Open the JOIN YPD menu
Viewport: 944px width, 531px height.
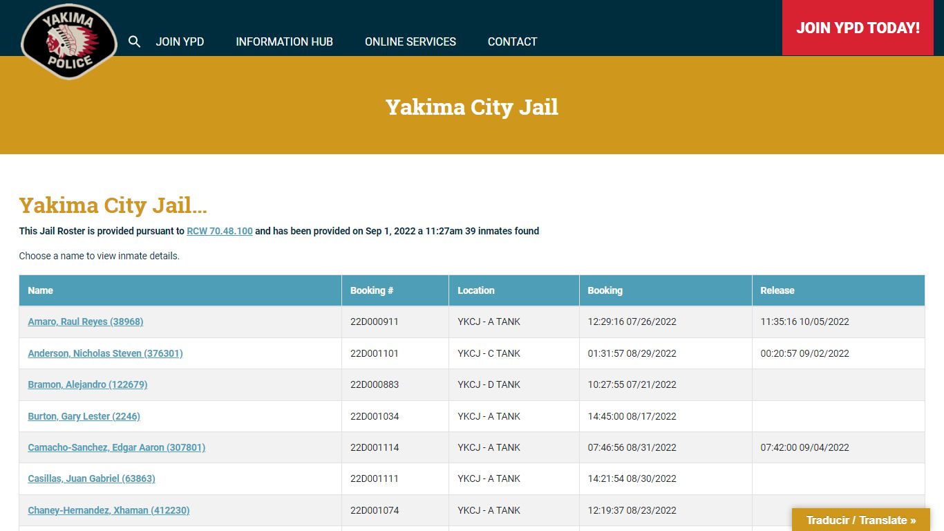(x=180, y=41)
